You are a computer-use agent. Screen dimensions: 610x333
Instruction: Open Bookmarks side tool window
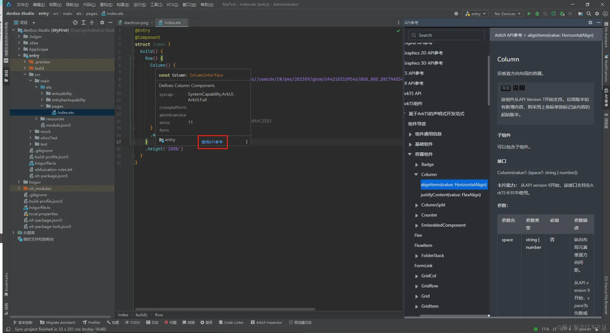click(x=6, y=284)
